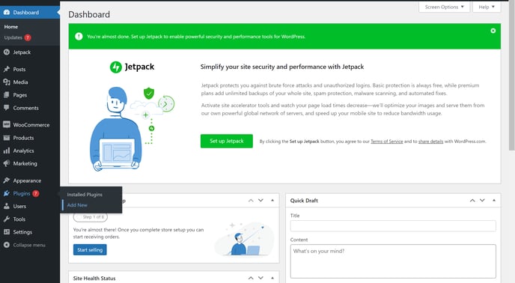This screenshot has width=515, height=283.
Task: Click the Start selling button
Action: point(90,250)
